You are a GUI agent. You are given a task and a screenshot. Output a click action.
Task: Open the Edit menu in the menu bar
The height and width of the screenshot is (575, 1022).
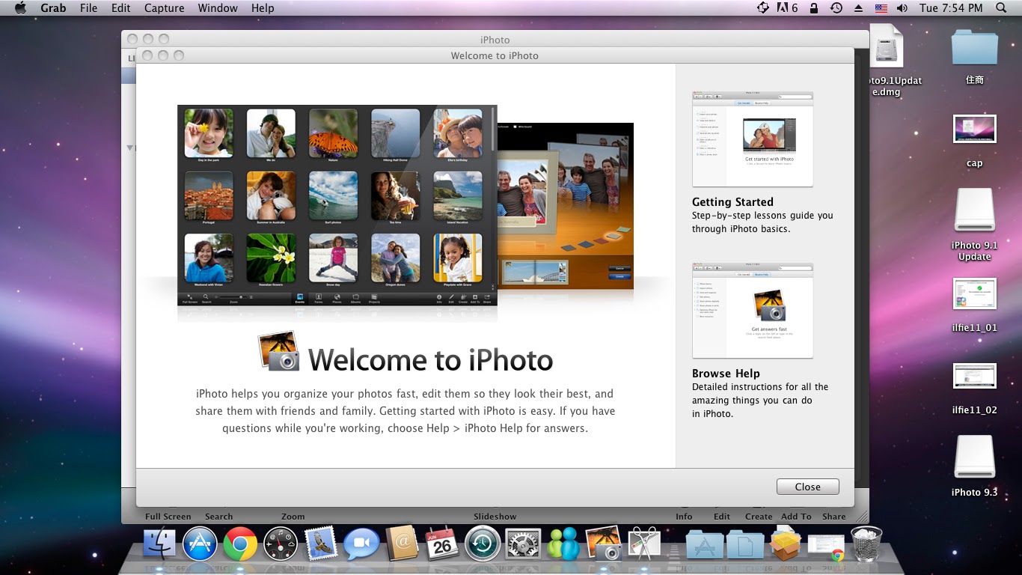[121, 8]
